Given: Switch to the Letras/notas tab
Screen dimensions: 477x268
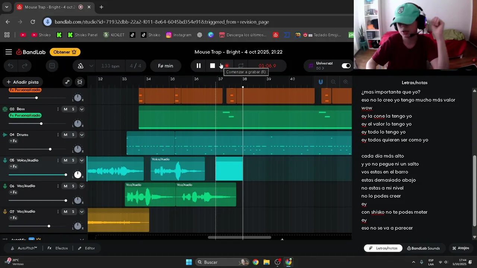Looking at the screenshot, I should coord(383,248).
